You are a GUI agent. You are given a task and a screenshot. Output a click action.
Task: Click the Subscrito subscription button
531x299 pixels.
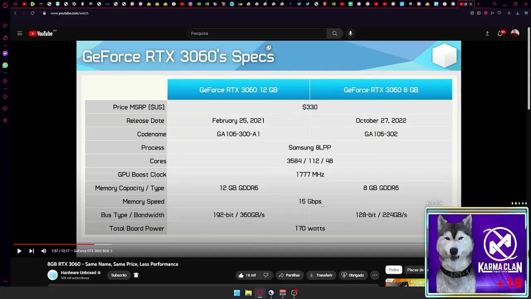119,275
